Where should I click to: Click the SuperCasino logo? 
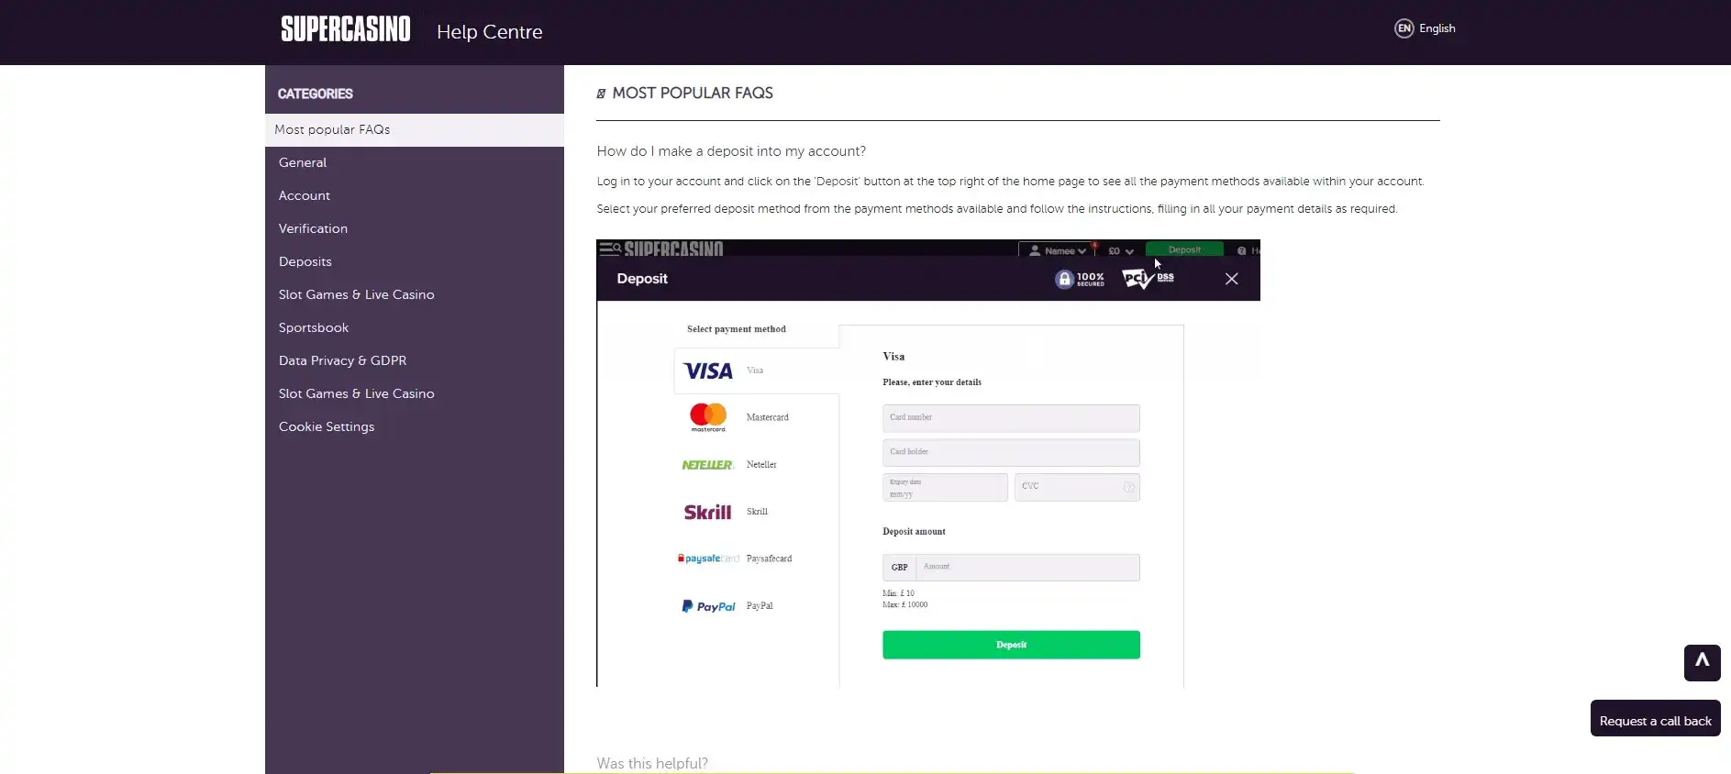(x=346, y=29)
